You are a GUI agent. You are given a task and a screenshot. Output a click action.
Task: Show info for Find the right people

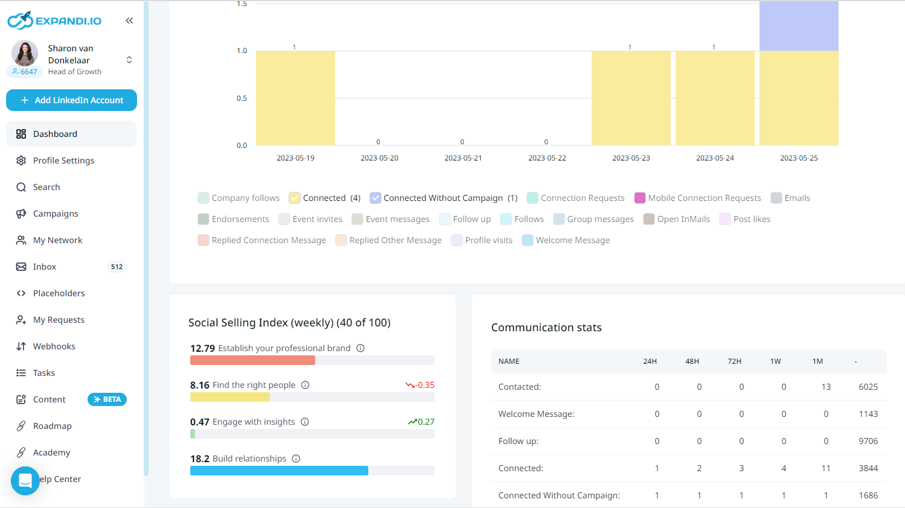(x=305, y=385)
